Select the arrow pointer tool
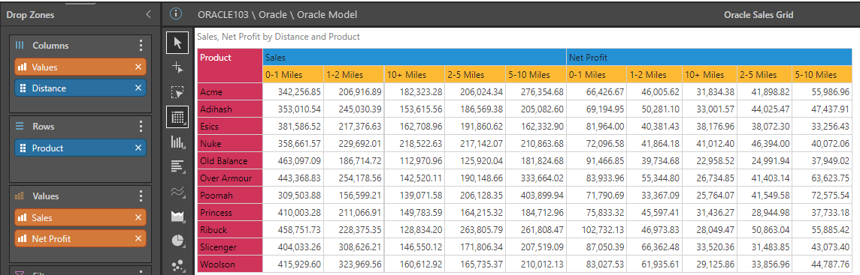Screen dimensions: 860x275 point(177,43)
